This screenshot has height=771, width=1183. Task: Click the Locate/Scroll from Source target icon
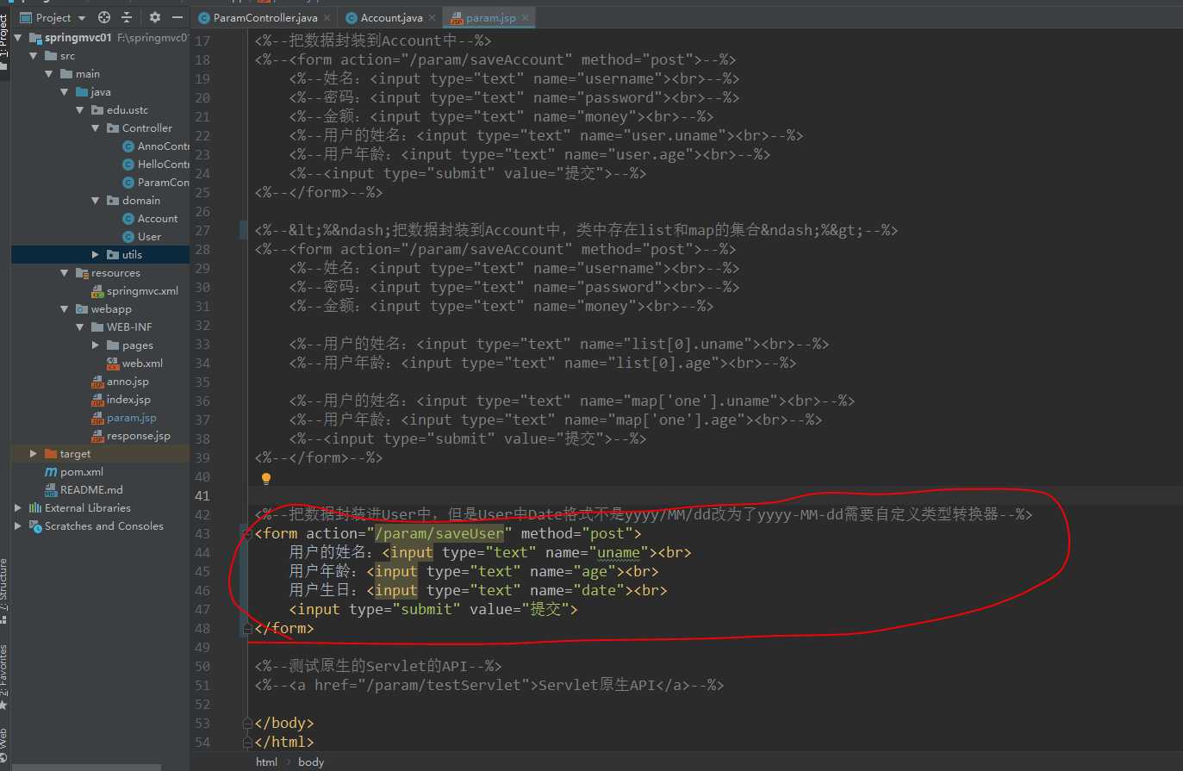tap(104, 17)
